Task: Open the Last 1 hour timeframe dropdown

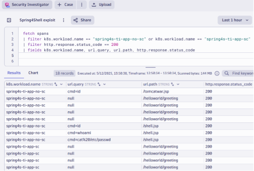Action: (x=234, y=20)
